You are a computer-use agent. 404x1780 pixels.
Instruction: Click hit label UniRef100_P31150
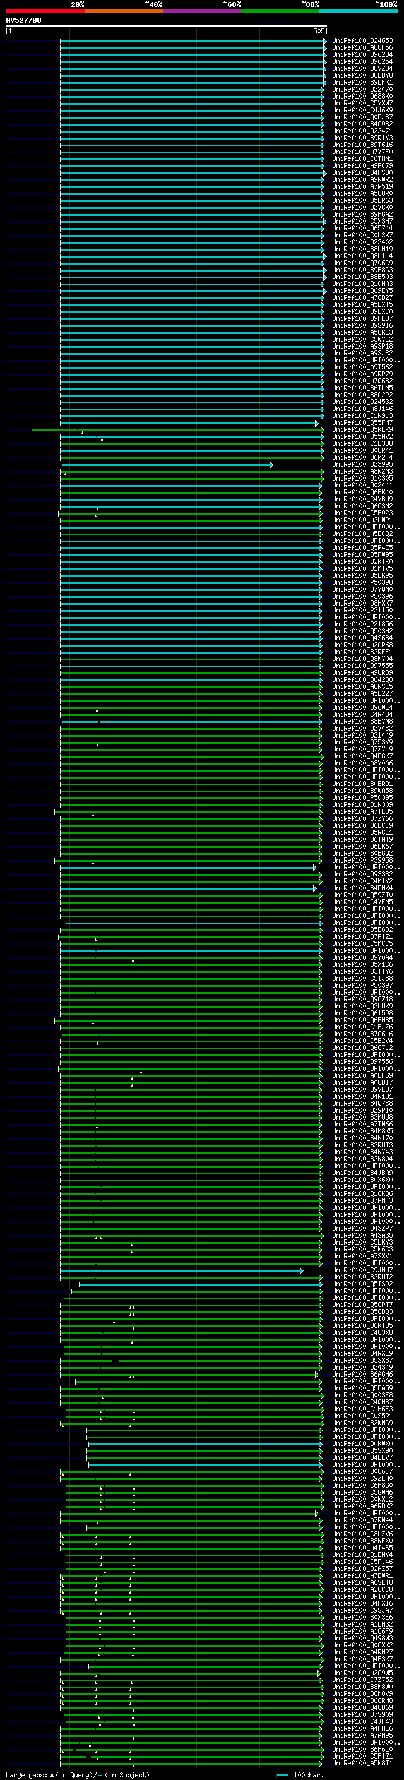(362, 611)
